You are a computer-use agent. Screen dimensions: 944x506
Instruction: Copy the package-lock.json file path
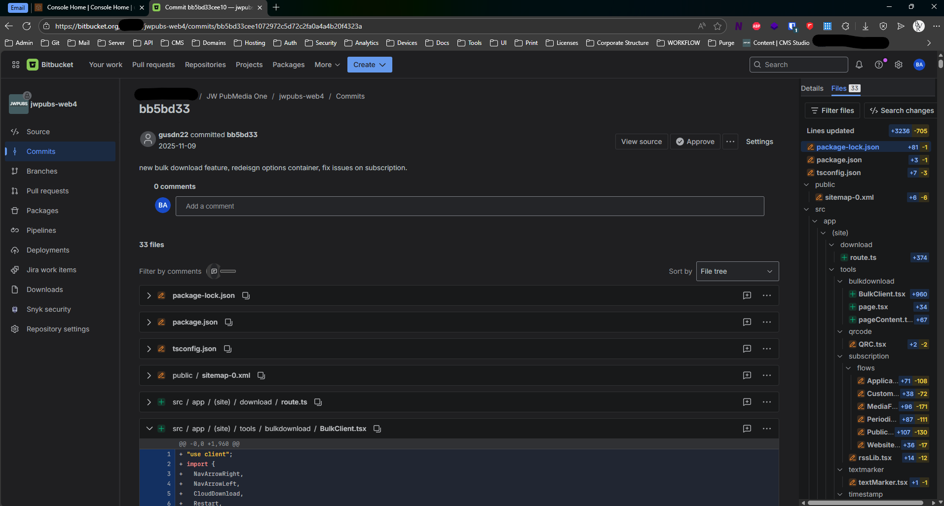click(246, 295)
